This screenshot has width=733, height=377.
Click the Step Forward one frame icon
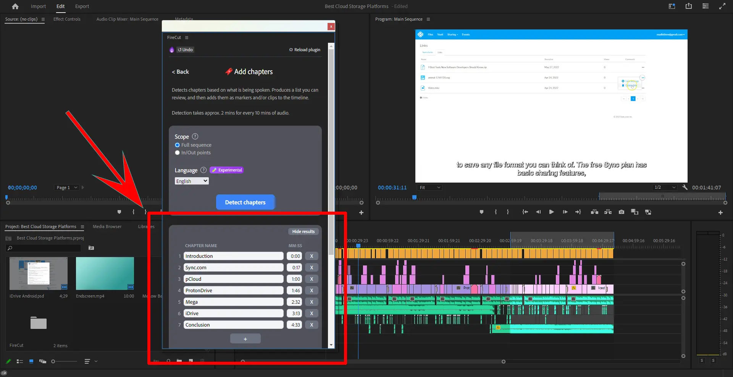pos(565,212)
